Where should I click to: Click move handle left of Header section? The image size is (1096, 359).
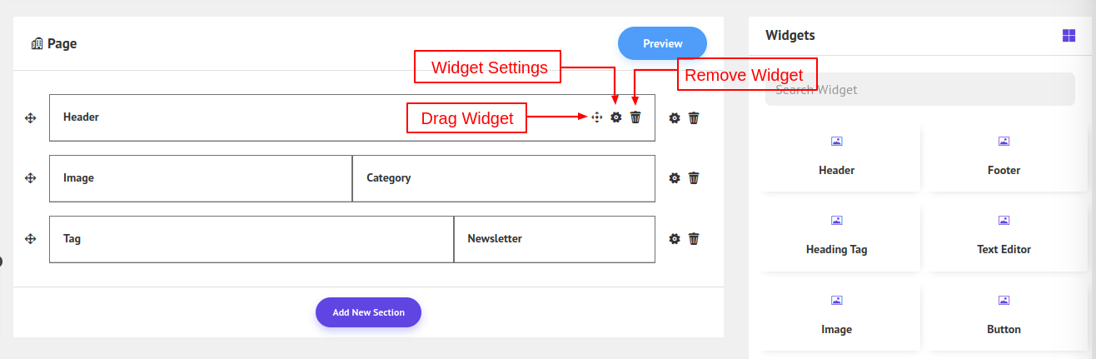[x=31, y=118]
